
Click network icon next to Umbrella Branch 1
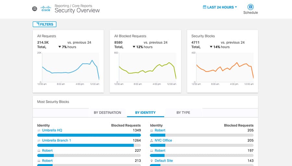pyautogui.click(x=39, y=140)
